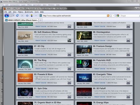Click the Firefox back arrow button
140x105 pixels.
tap(7, 15)
